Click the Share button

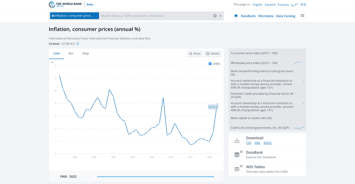194,54
